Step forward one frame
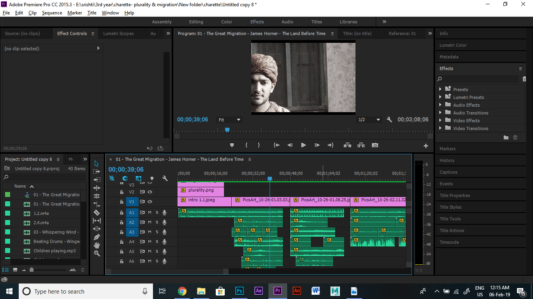 click(317, 145)
